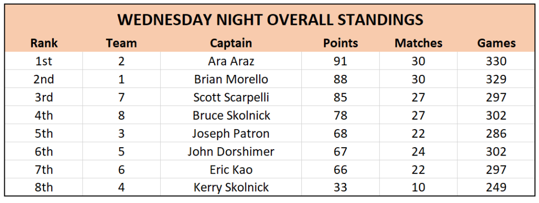Select the Eric Kao cell
The height and width of the screenshot is (203, 539).
click(x=231, y=169)
